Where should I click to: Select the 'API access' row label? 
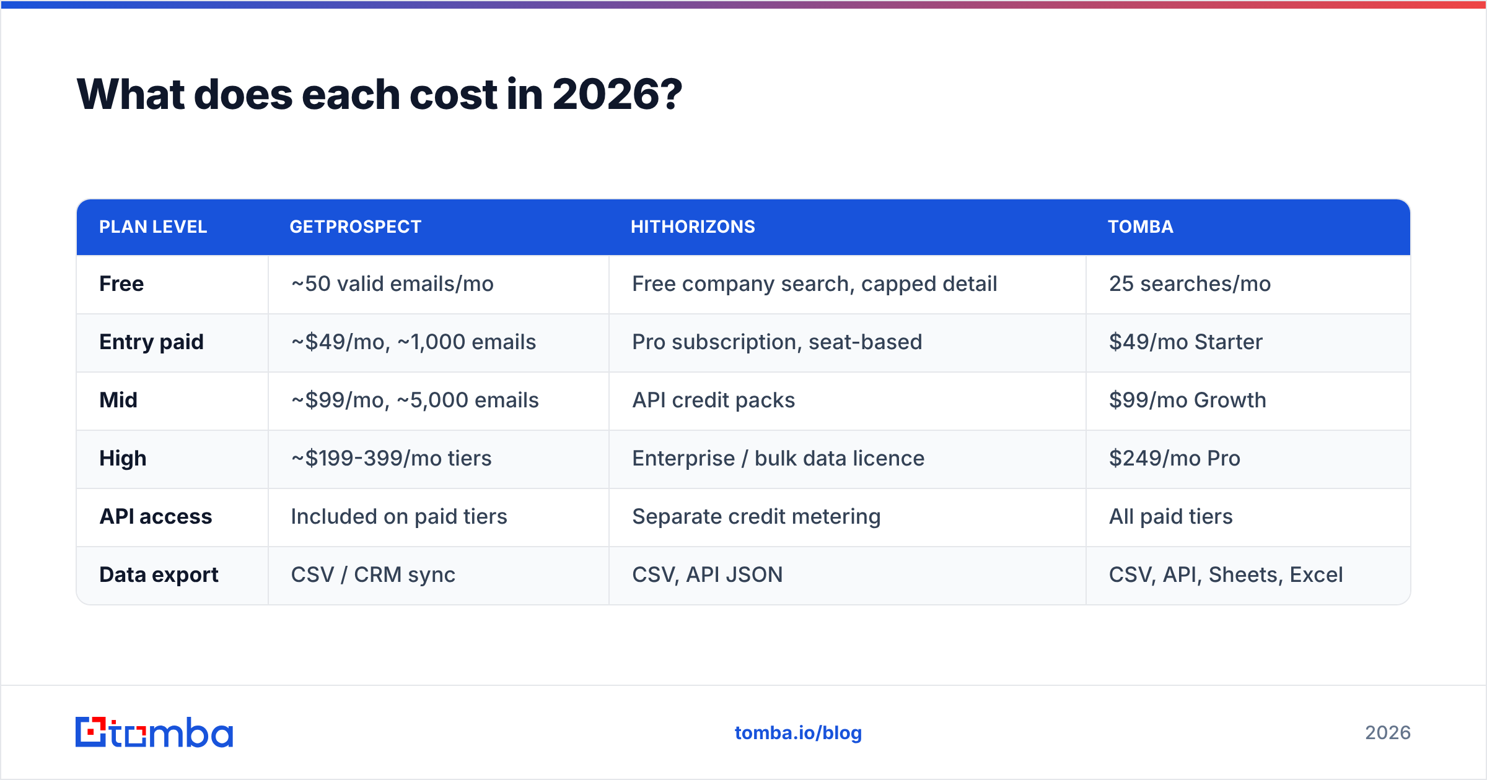point(156,517)
